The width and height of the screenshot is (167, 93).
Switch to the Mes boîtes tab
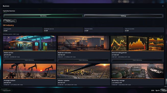coord(43,16)
